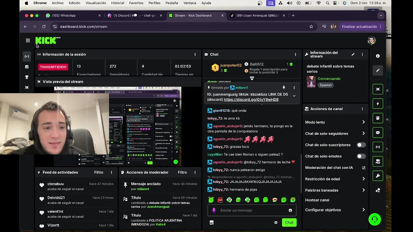Open the analytics chart icon in left sidebar
This screenshot has width=413, height=232.
27,67
